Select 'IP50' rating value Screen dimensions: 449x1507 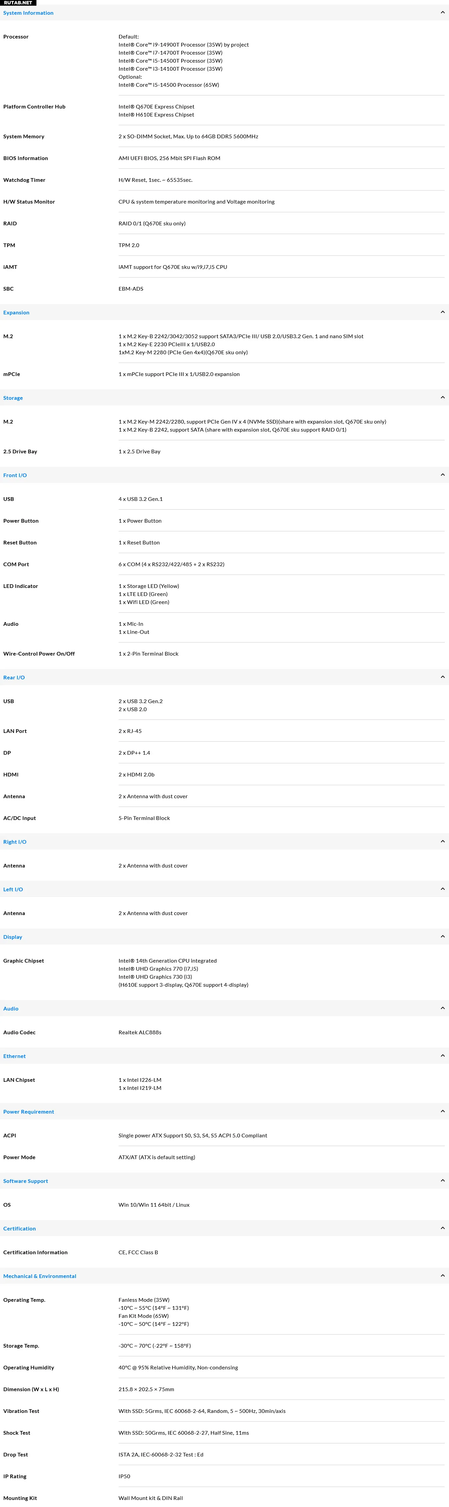124,1477
